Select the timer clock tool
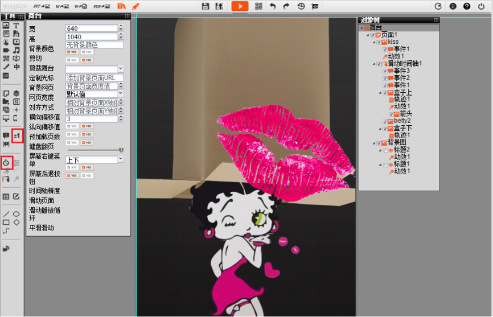Screen dimensions: 493x317 point(6,162)
